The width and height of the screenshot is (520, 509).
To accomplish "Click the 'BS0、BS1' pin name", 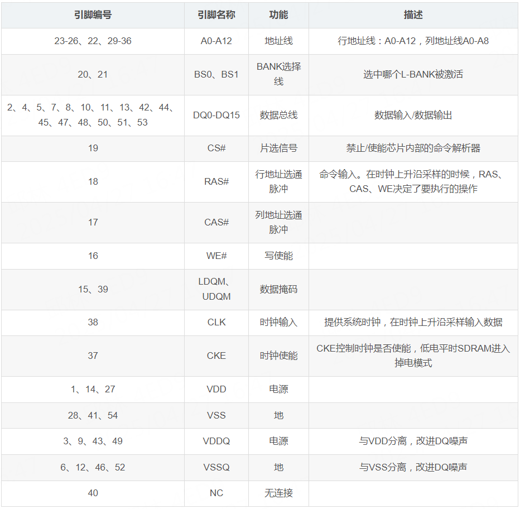I will (x=216, y=75).
